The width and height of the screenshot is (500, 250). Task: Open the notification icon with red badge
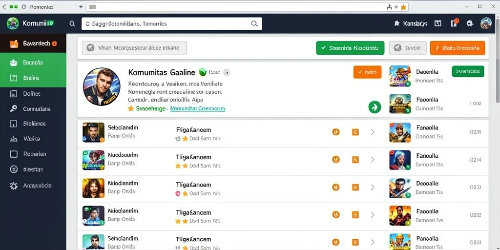point(455,22)
